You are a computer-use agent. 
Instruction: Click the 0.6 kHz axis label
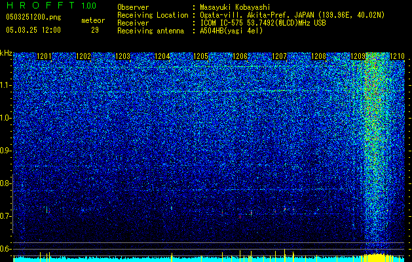pos(6,249)
